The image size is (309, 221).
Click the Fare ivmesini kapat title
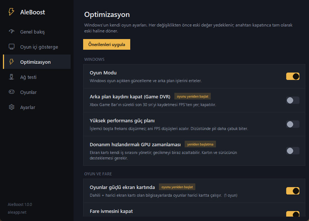[111, 211]
